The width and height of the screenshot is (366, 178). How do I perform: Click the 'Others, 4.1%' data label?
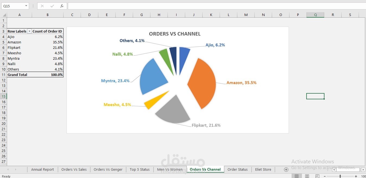(x=132, y=41)
